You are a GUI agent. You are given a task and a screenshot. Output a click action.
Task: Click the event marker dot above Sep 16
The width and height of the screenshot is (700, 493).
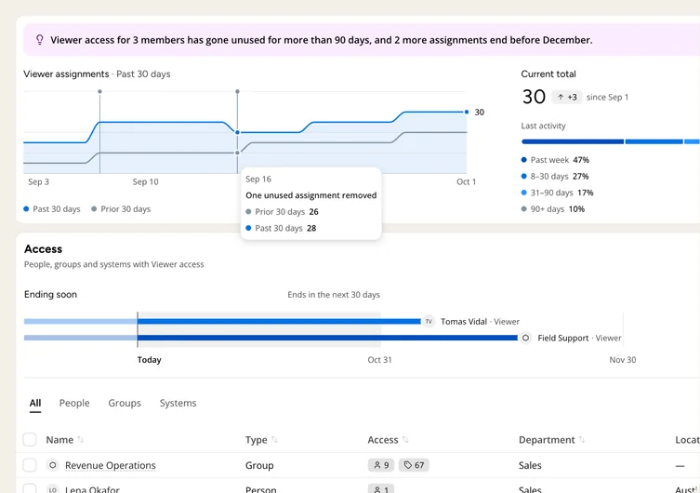pyautogui.click(x=237, y=91)
